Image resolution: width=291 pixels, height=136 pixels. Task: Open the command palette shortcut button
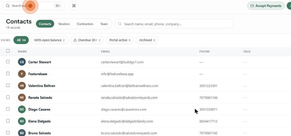[x=74, y=6]
